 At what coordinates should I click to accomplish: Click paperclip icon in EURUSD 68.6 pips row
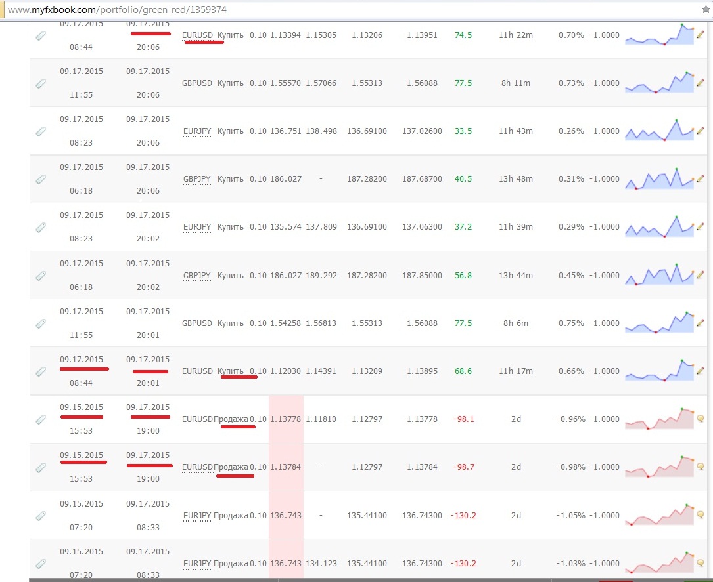click(x=41, y=371)
